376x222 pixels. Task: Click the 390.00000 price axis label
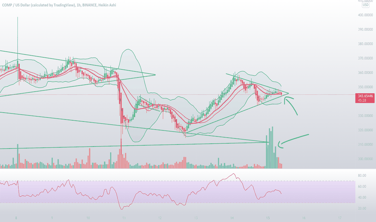[x=365, y=29]
